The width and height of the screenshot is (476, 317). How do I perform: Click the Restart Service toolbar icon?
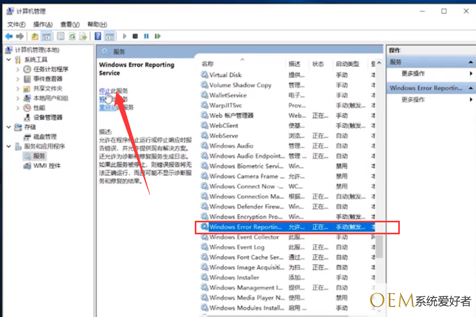coord(157,36)
